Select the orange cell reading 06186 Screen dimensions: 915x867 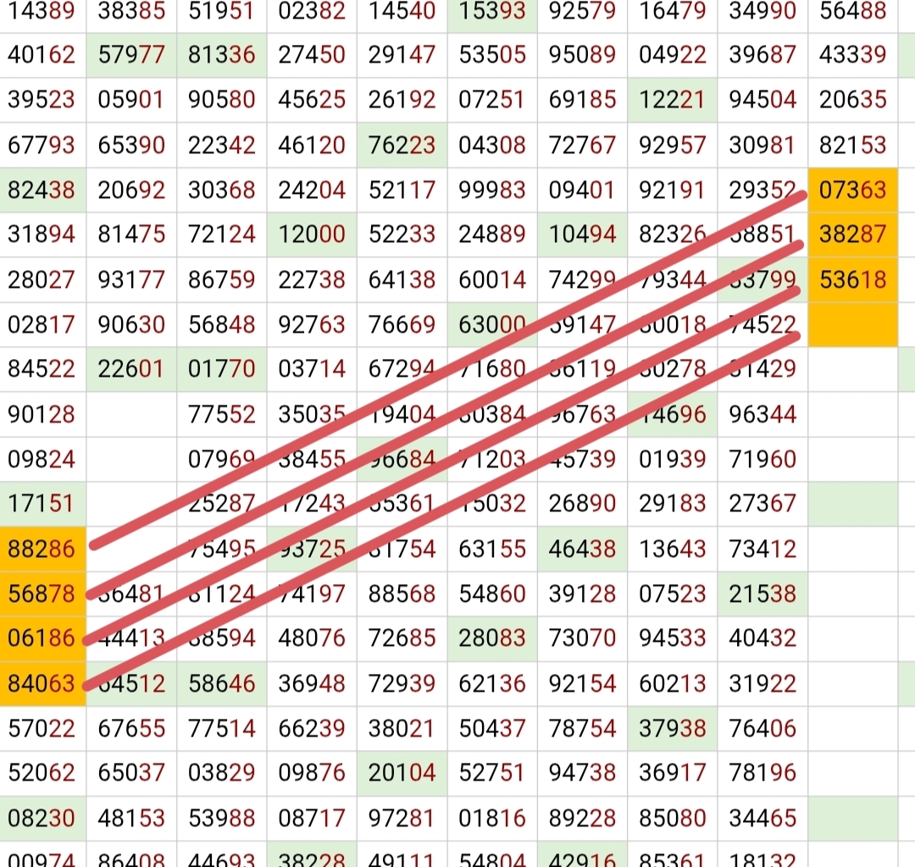(x=42, y=638)
